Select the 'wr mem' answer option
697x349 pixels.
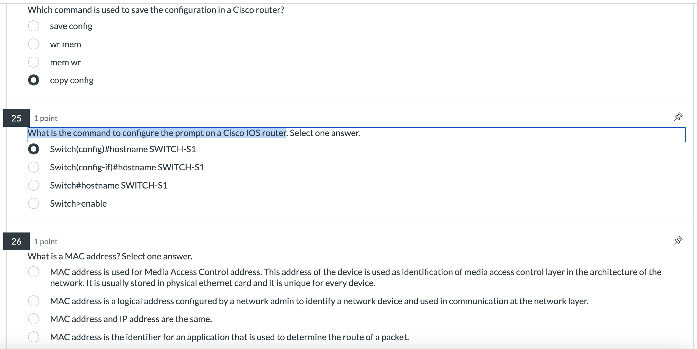pyautogui.click(x=33, y=43)
